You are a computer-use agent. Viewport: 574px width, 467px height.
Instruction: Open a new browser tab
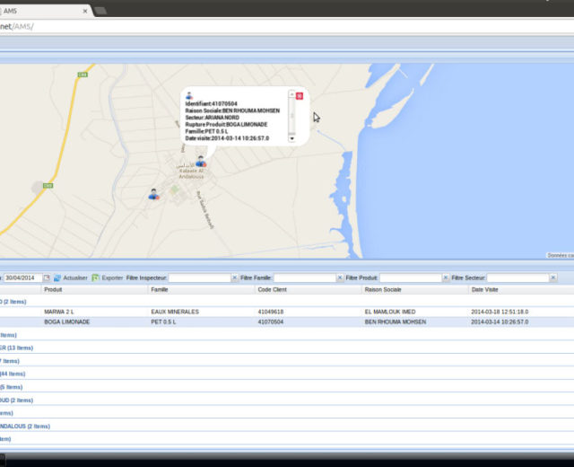tap(100, 11)
